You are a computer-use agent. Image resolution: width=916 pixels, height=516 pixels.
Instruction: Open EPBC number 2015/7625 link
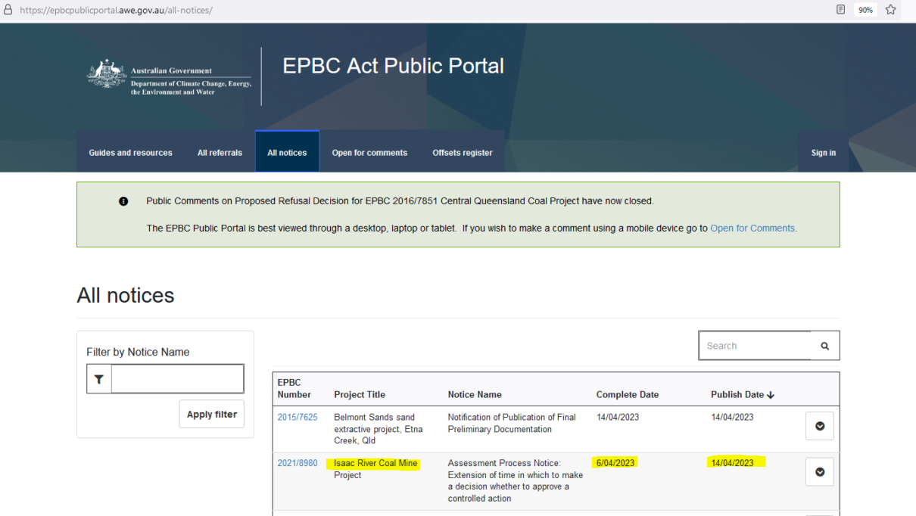tap(297, 417)
